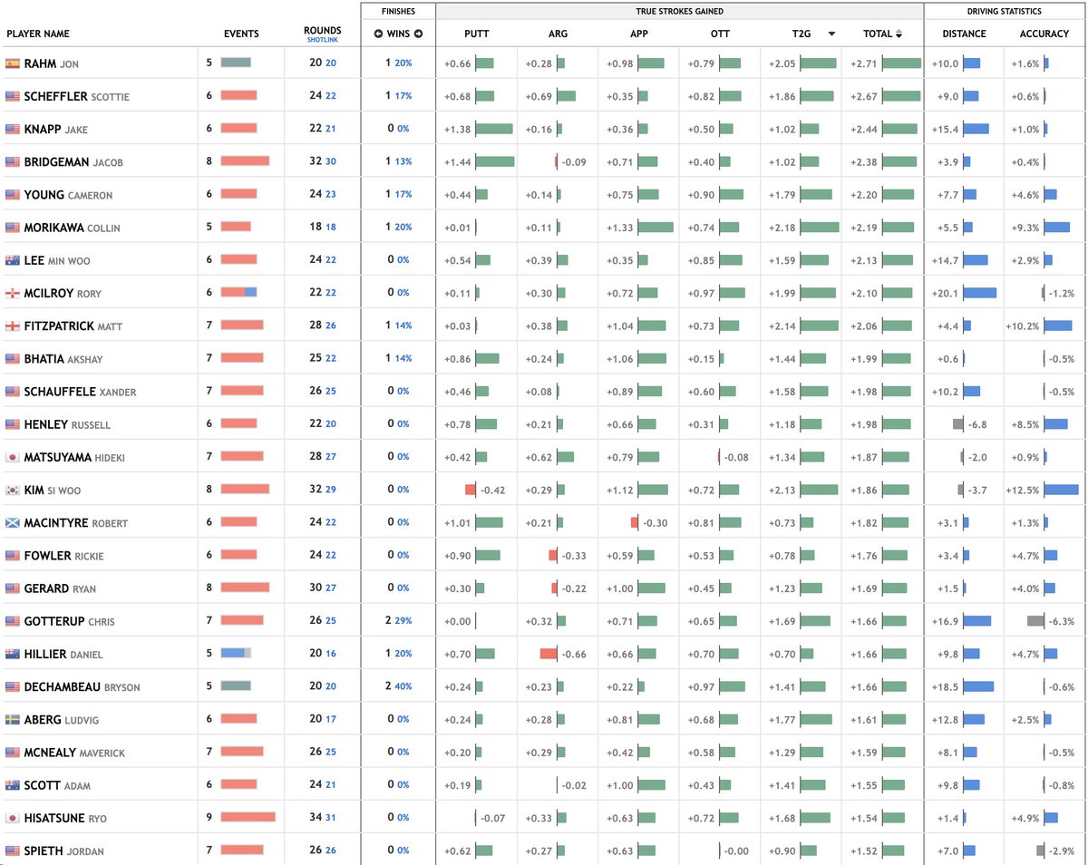Viewport: 1088px width, 865px height.
Task: Sort by EVENTS column header
Action: click(x=241, y=34)
